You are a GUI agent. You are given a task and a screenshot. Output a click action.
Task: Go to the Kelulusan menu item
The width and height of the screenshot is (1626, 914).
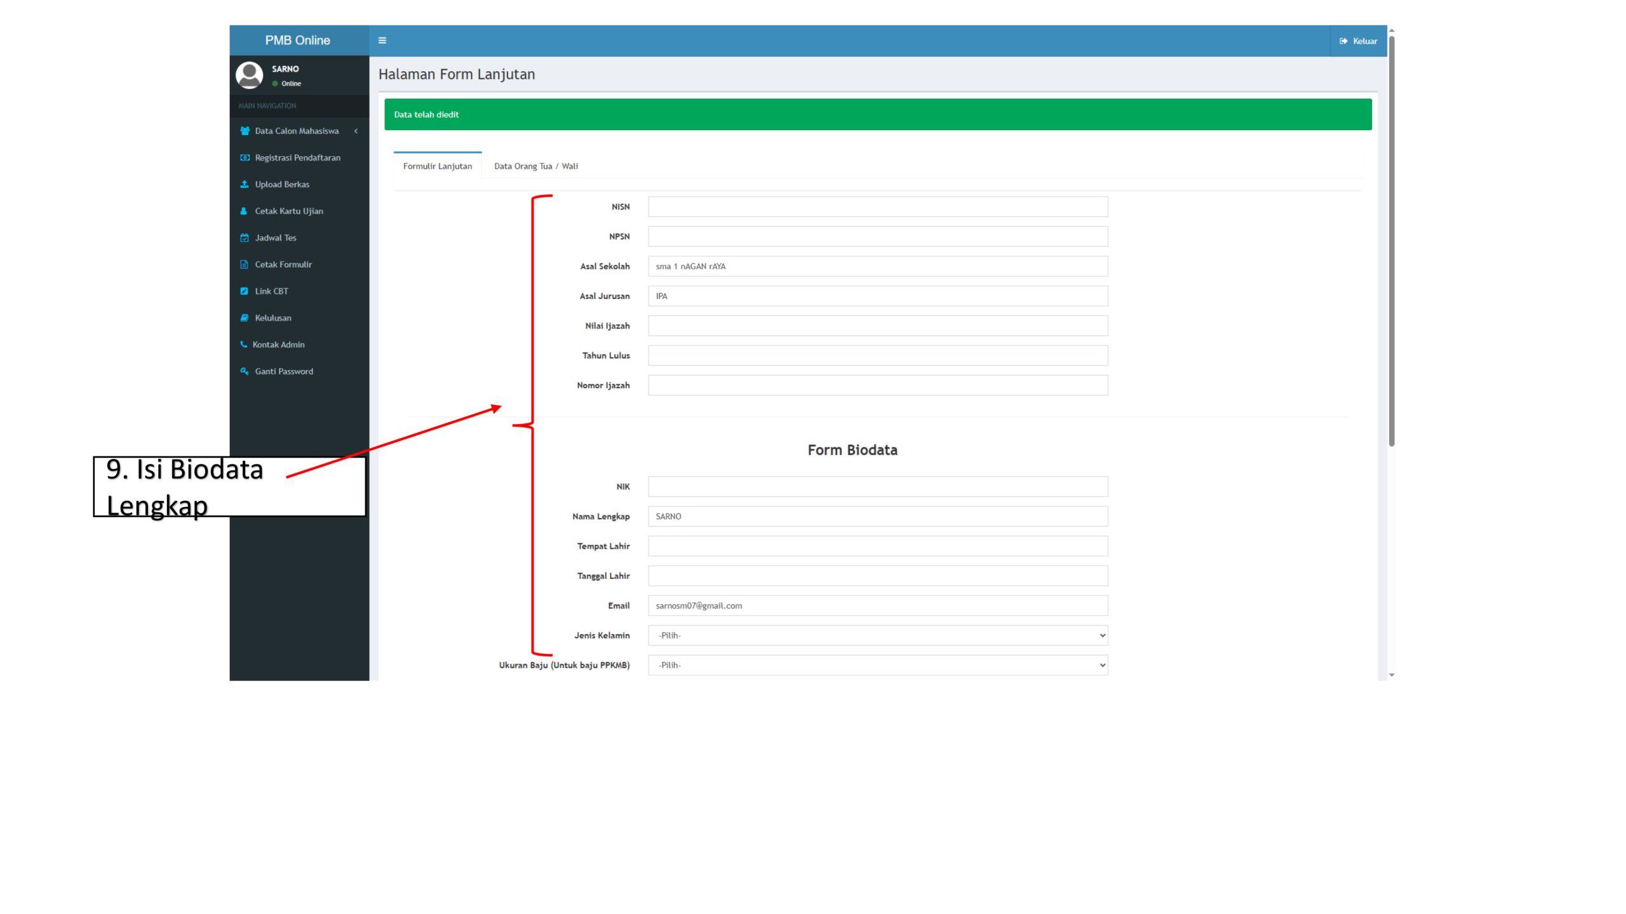[273, 317]
